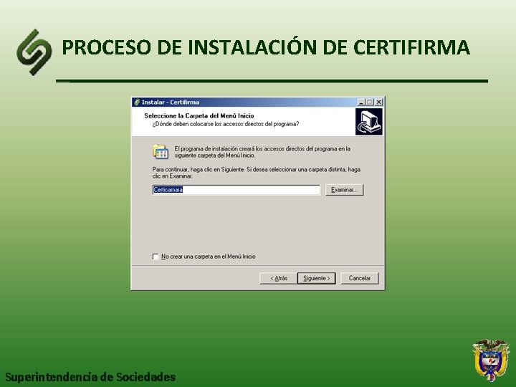Click the Siguiente button to continue
This screenshot has height=387, width=516.
click(316, 278)
